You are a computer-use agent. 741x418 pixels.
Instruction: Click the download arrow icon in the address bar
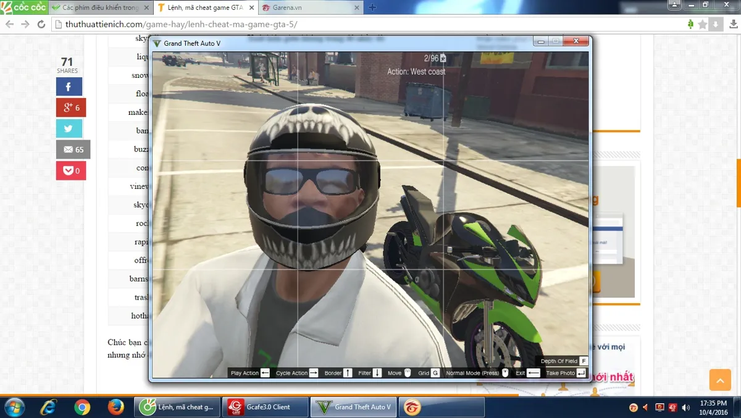click(x=714, y=24)
